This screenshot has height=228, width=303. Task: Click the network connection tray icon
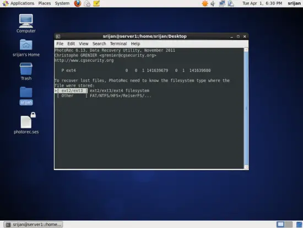(x=222, y=3)
